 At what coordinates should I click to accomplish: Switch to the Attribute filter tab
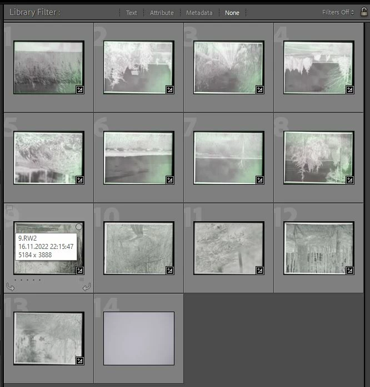point(162,13)
